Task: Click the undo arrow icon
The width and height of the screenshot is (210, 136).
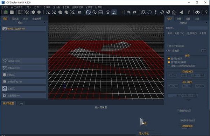Action: tap(129, 12)
